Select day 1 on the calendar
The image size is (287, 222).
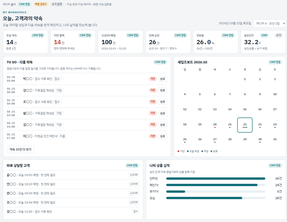(245, 80)
